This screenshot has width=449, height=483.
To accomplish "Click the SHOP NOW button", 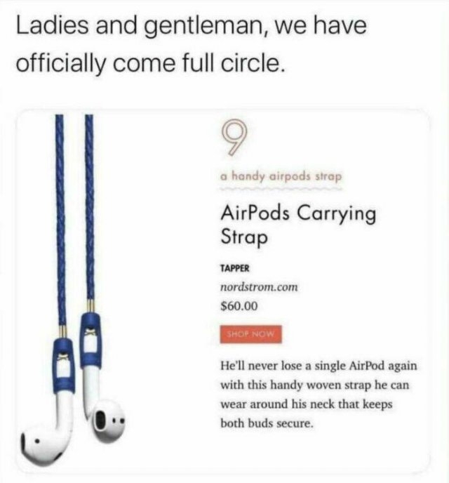I will [250, 334].
